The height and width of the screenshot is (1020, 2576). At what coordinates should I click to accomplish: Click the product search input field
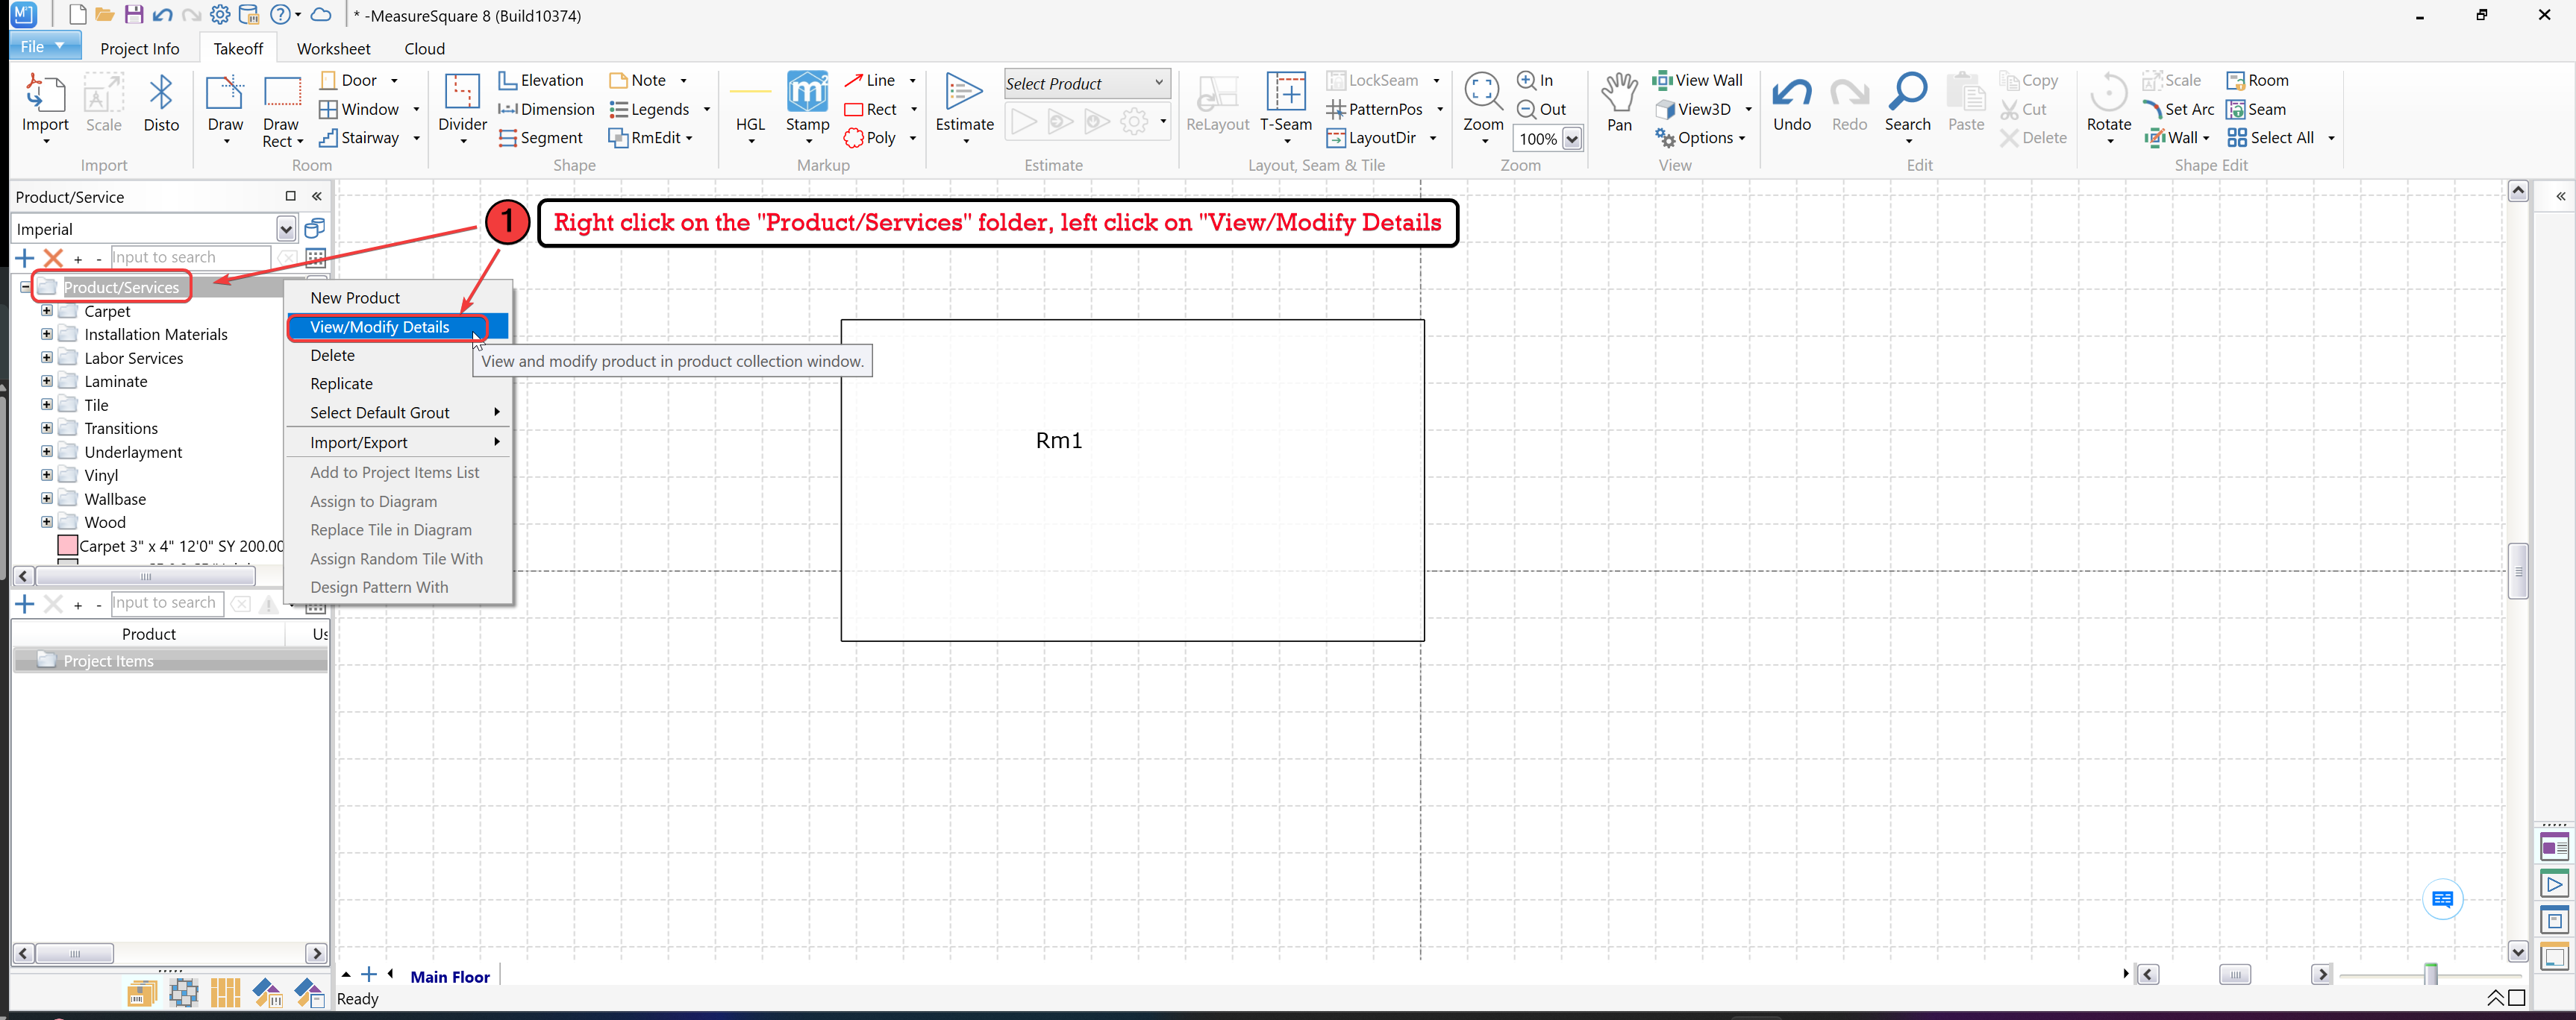coord(190,258)
